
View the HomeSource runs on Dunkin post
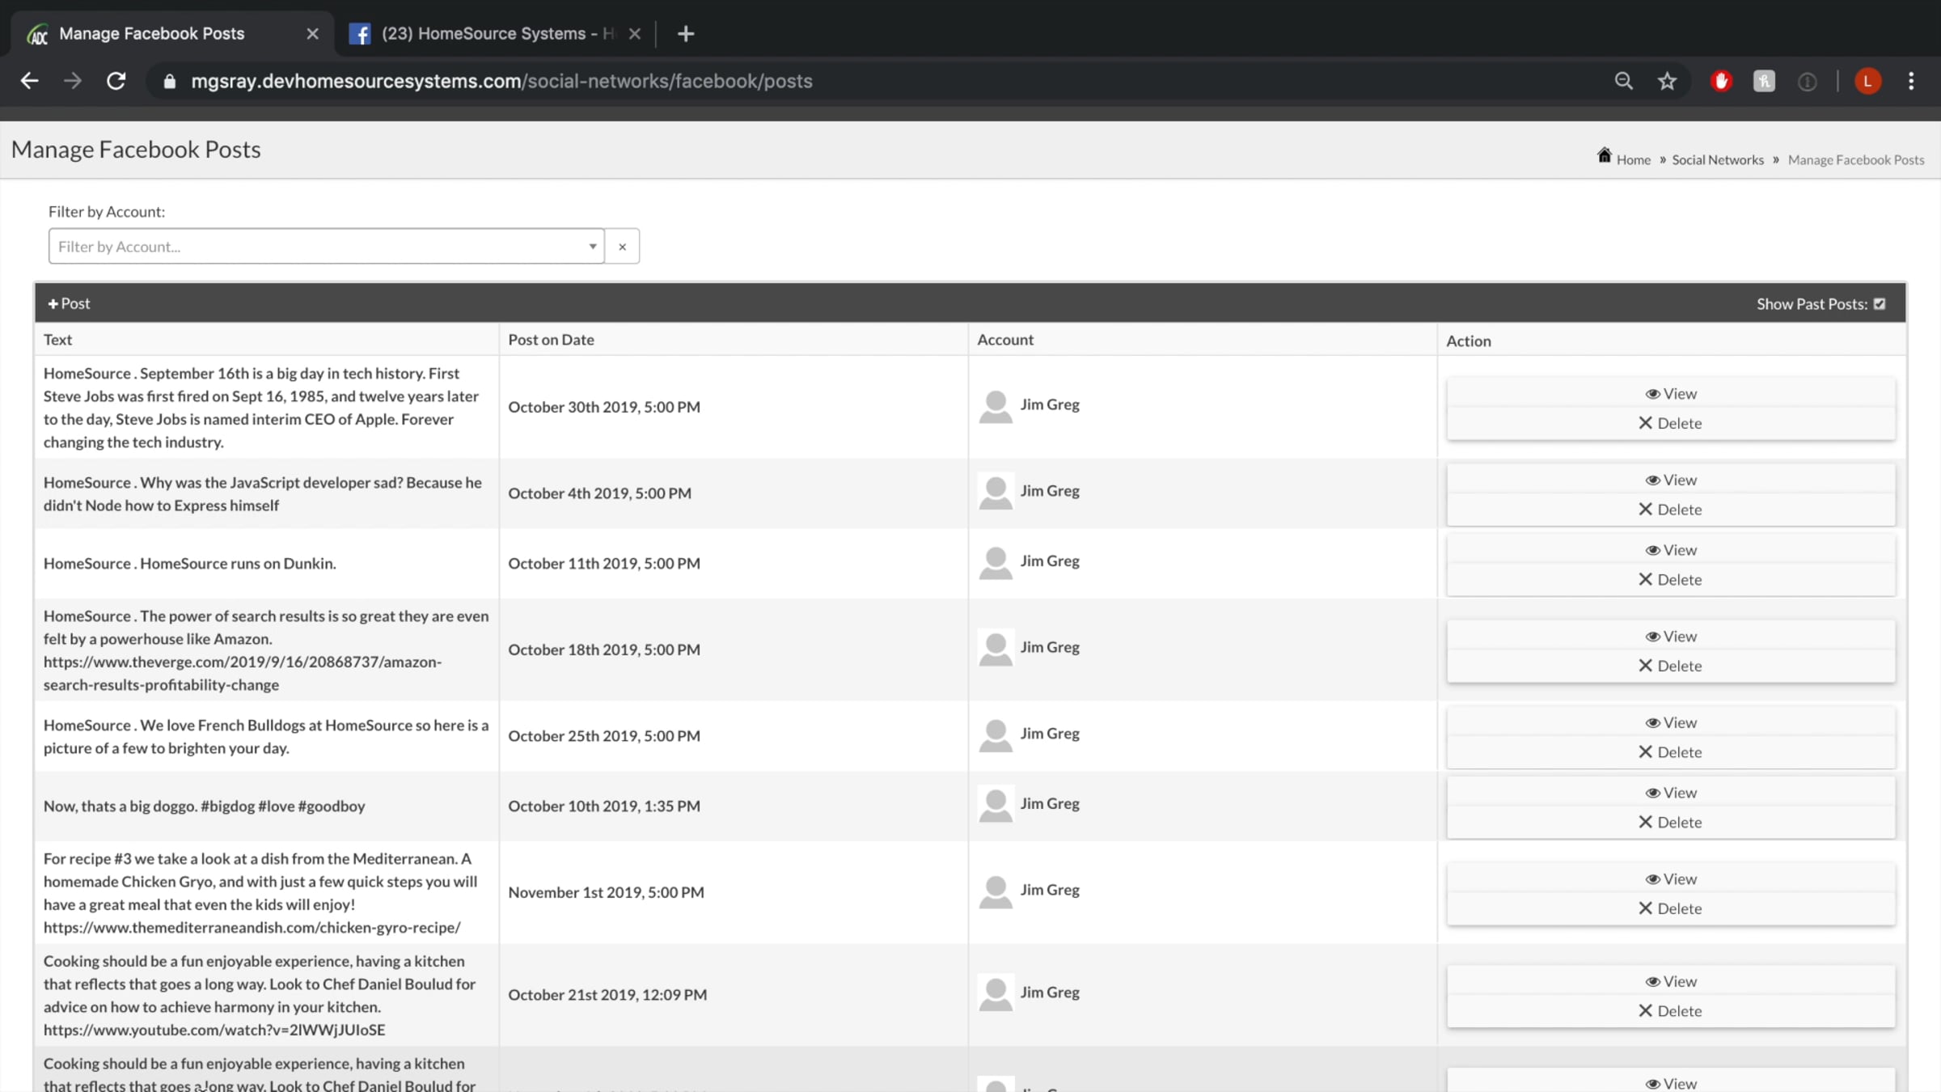(1671, 550)
